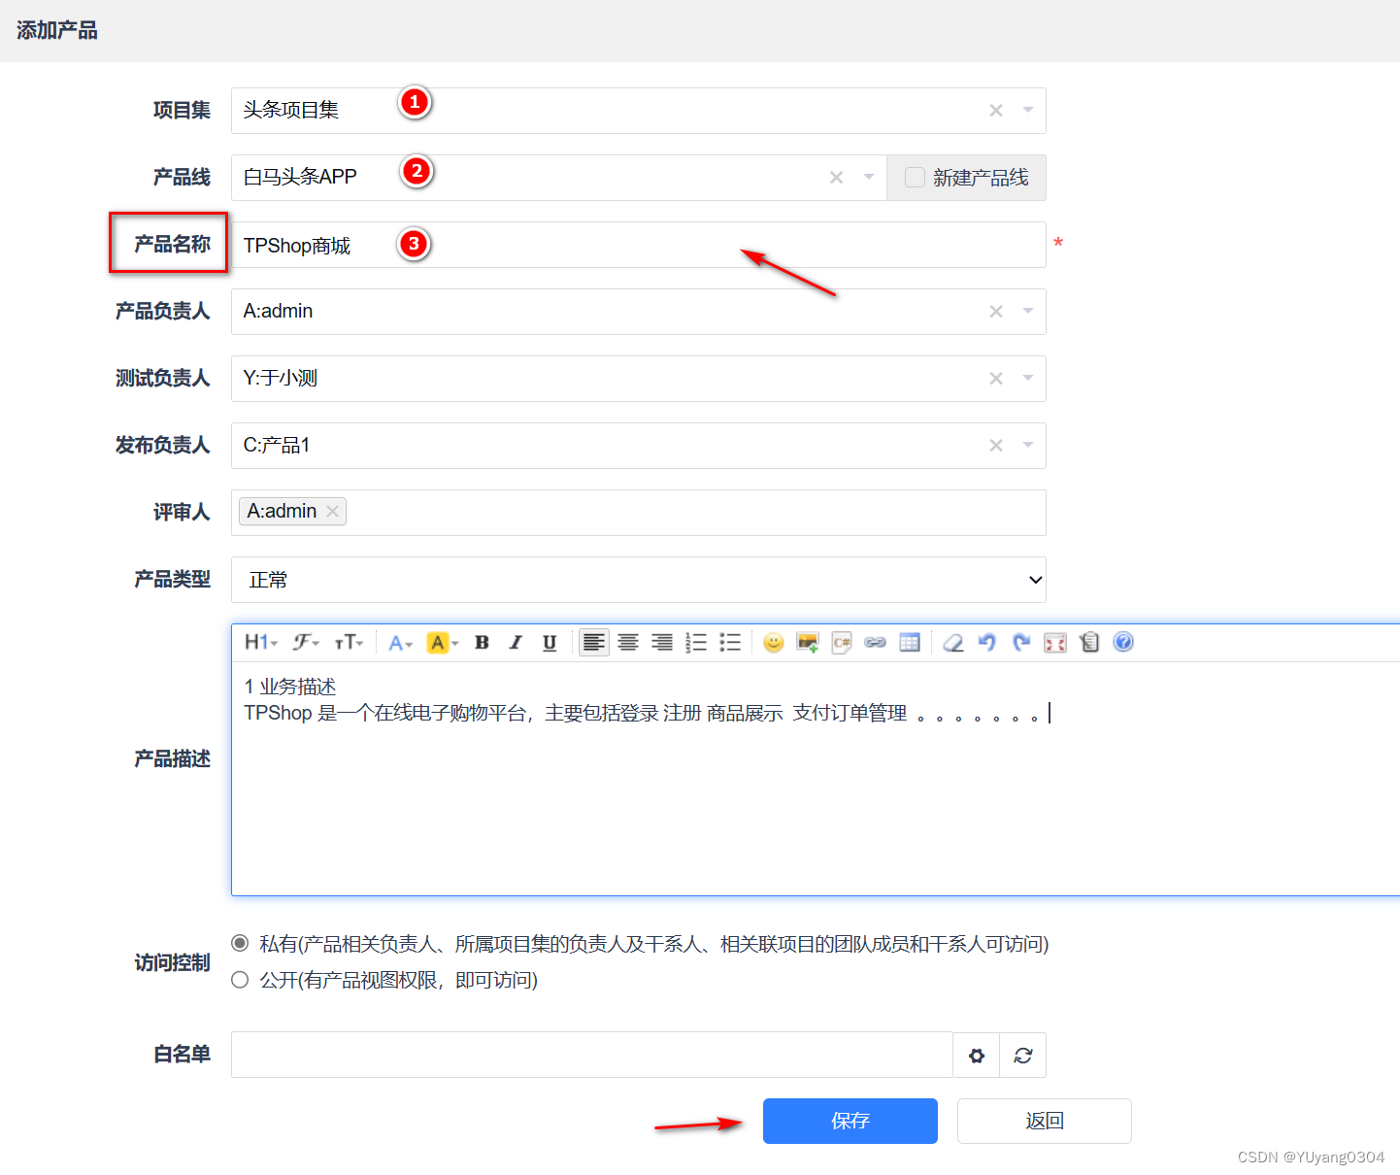
Task: Remove the A:admin reviewer tag
Action: coord(333,512)
